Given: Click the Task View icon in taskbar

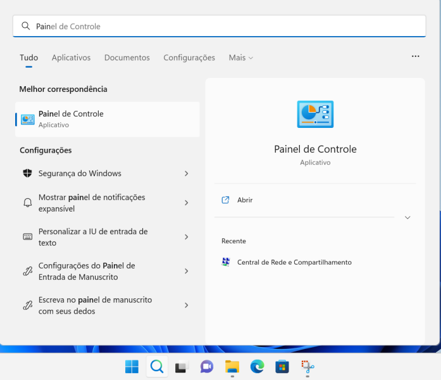Looking at the screenshot, I should 182,366.
